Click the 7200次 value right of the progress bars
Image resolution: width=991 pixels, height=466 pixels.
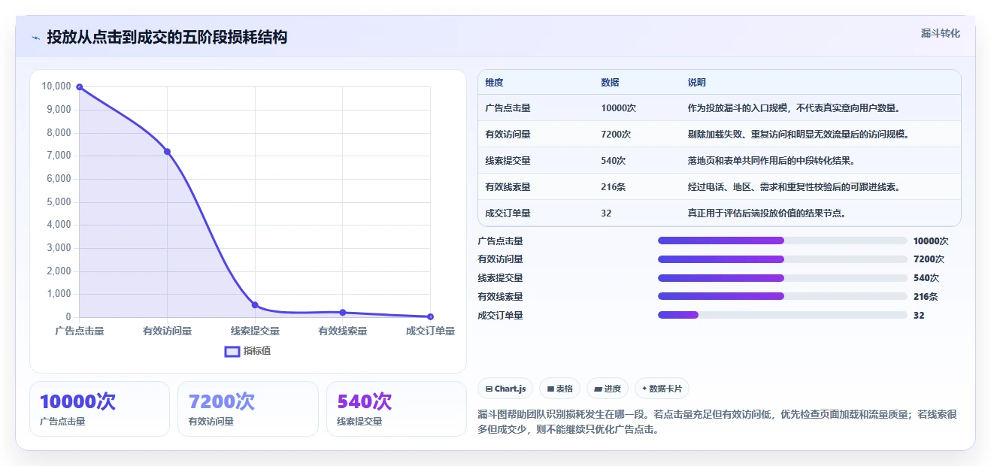[x=929, y=259]
